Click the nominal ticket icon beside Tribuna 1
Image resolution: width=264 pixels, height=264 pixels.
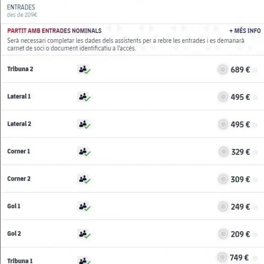pyautogui.click(x=84, y=260)
